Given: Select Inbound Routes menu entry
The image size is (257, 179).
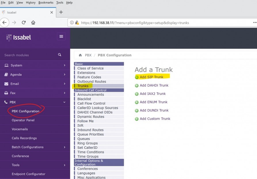Looking at the screenshot, I should [99, 130].
